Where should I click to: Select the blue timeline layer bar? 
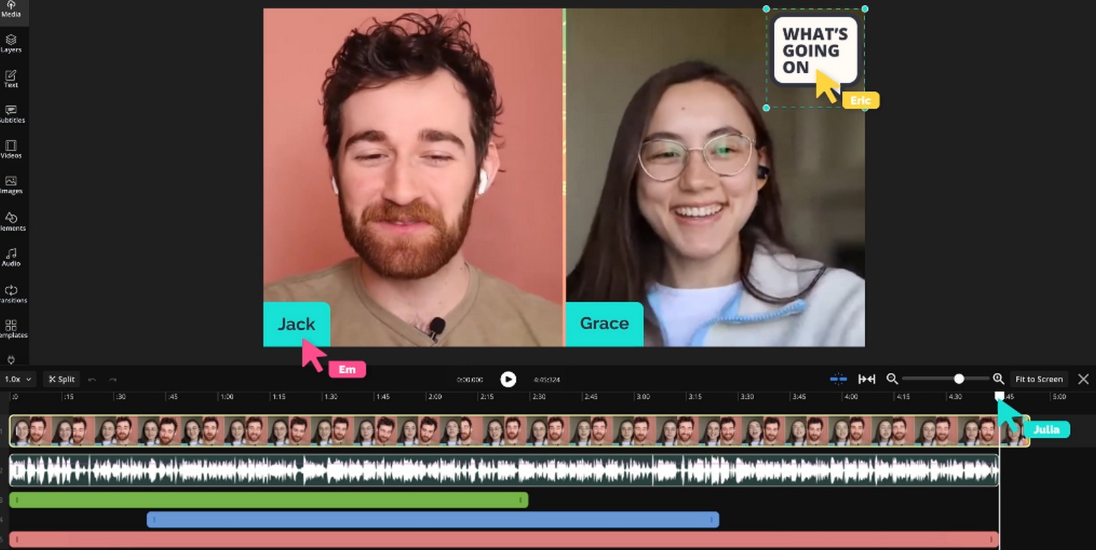pyautogui.click(x=433, y=520)
